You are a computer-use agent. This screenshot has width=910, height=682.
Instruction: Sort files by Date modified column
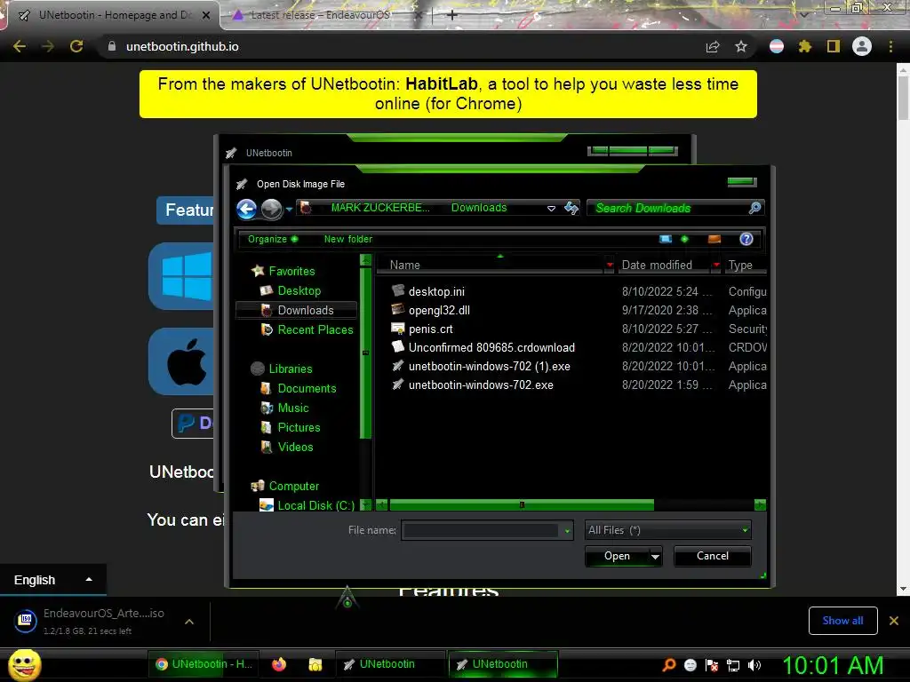click(x=657, y=265)
